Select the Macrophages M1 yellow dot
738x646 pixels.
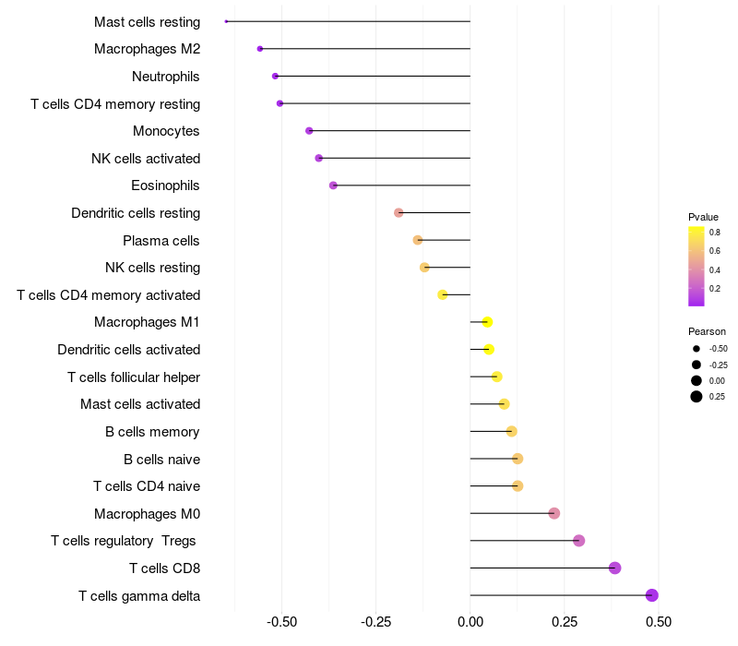[488, 322]
